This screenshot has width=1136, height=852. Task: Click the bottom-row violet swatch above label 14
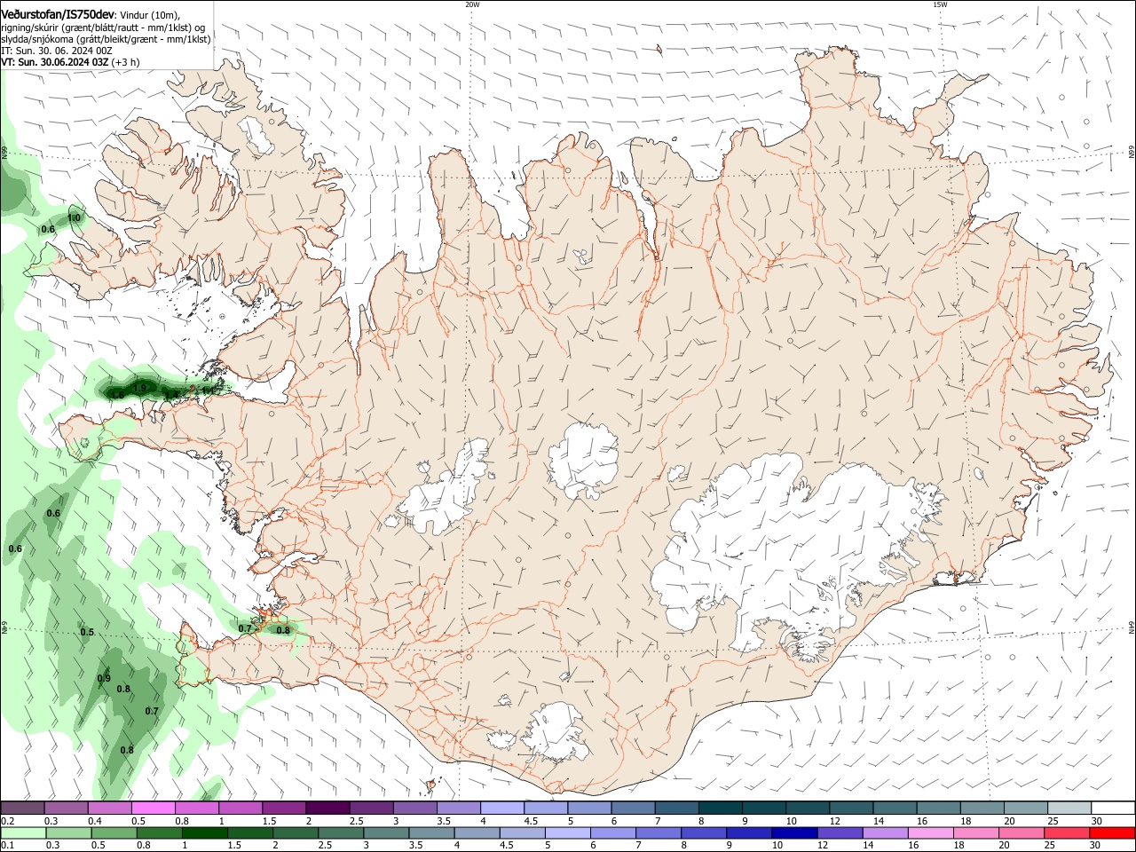pos(885,833)
